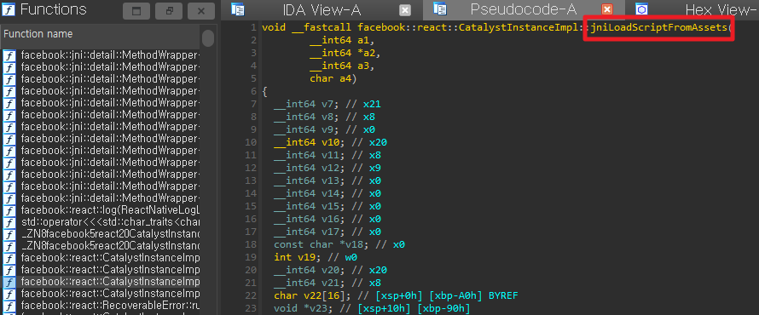Click parameter '__int64 a1,' in code

coord(342,40)
